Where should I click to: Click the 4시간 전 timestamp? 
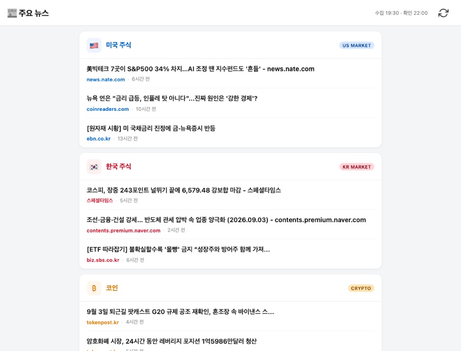pos(135,322)
